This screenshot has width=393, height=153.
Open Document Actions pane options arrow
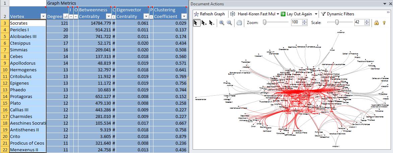tap(385, 4)
